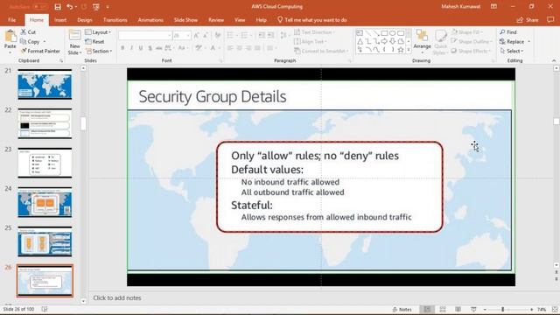
Task: Select the star shape in the shapes gallery
Action: [x=401, y=50]
